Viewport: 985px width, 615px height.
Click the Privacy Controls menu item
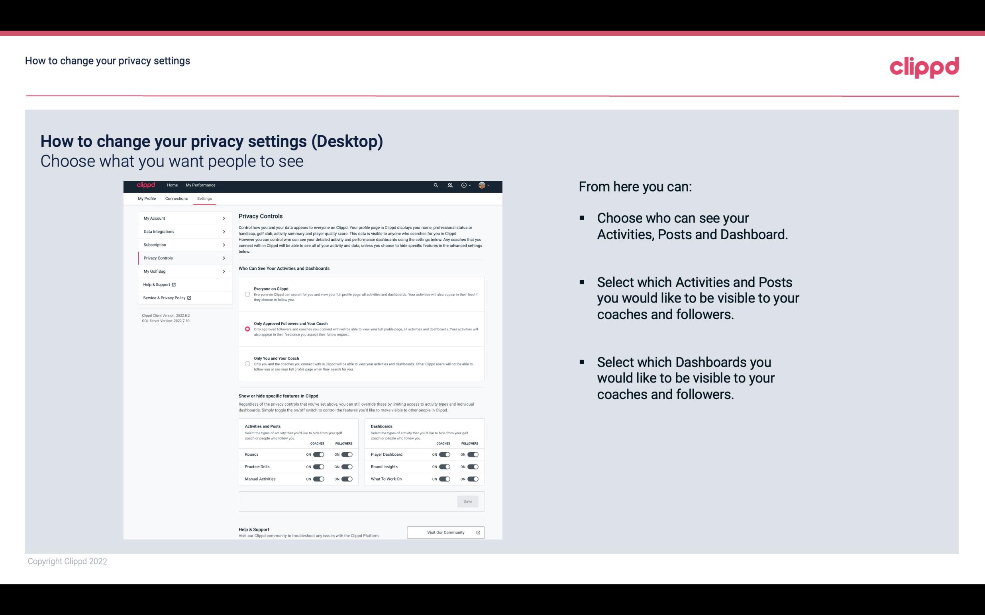click(181, 258)
